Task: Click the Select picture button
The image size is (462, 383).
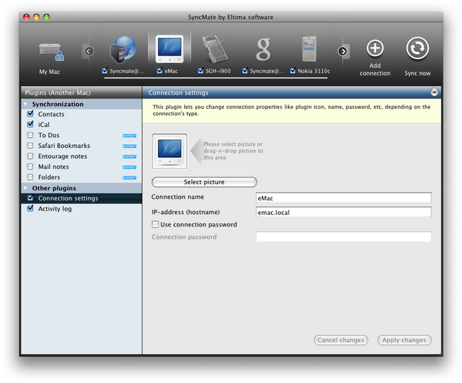Action: click(x=204, y=182)
